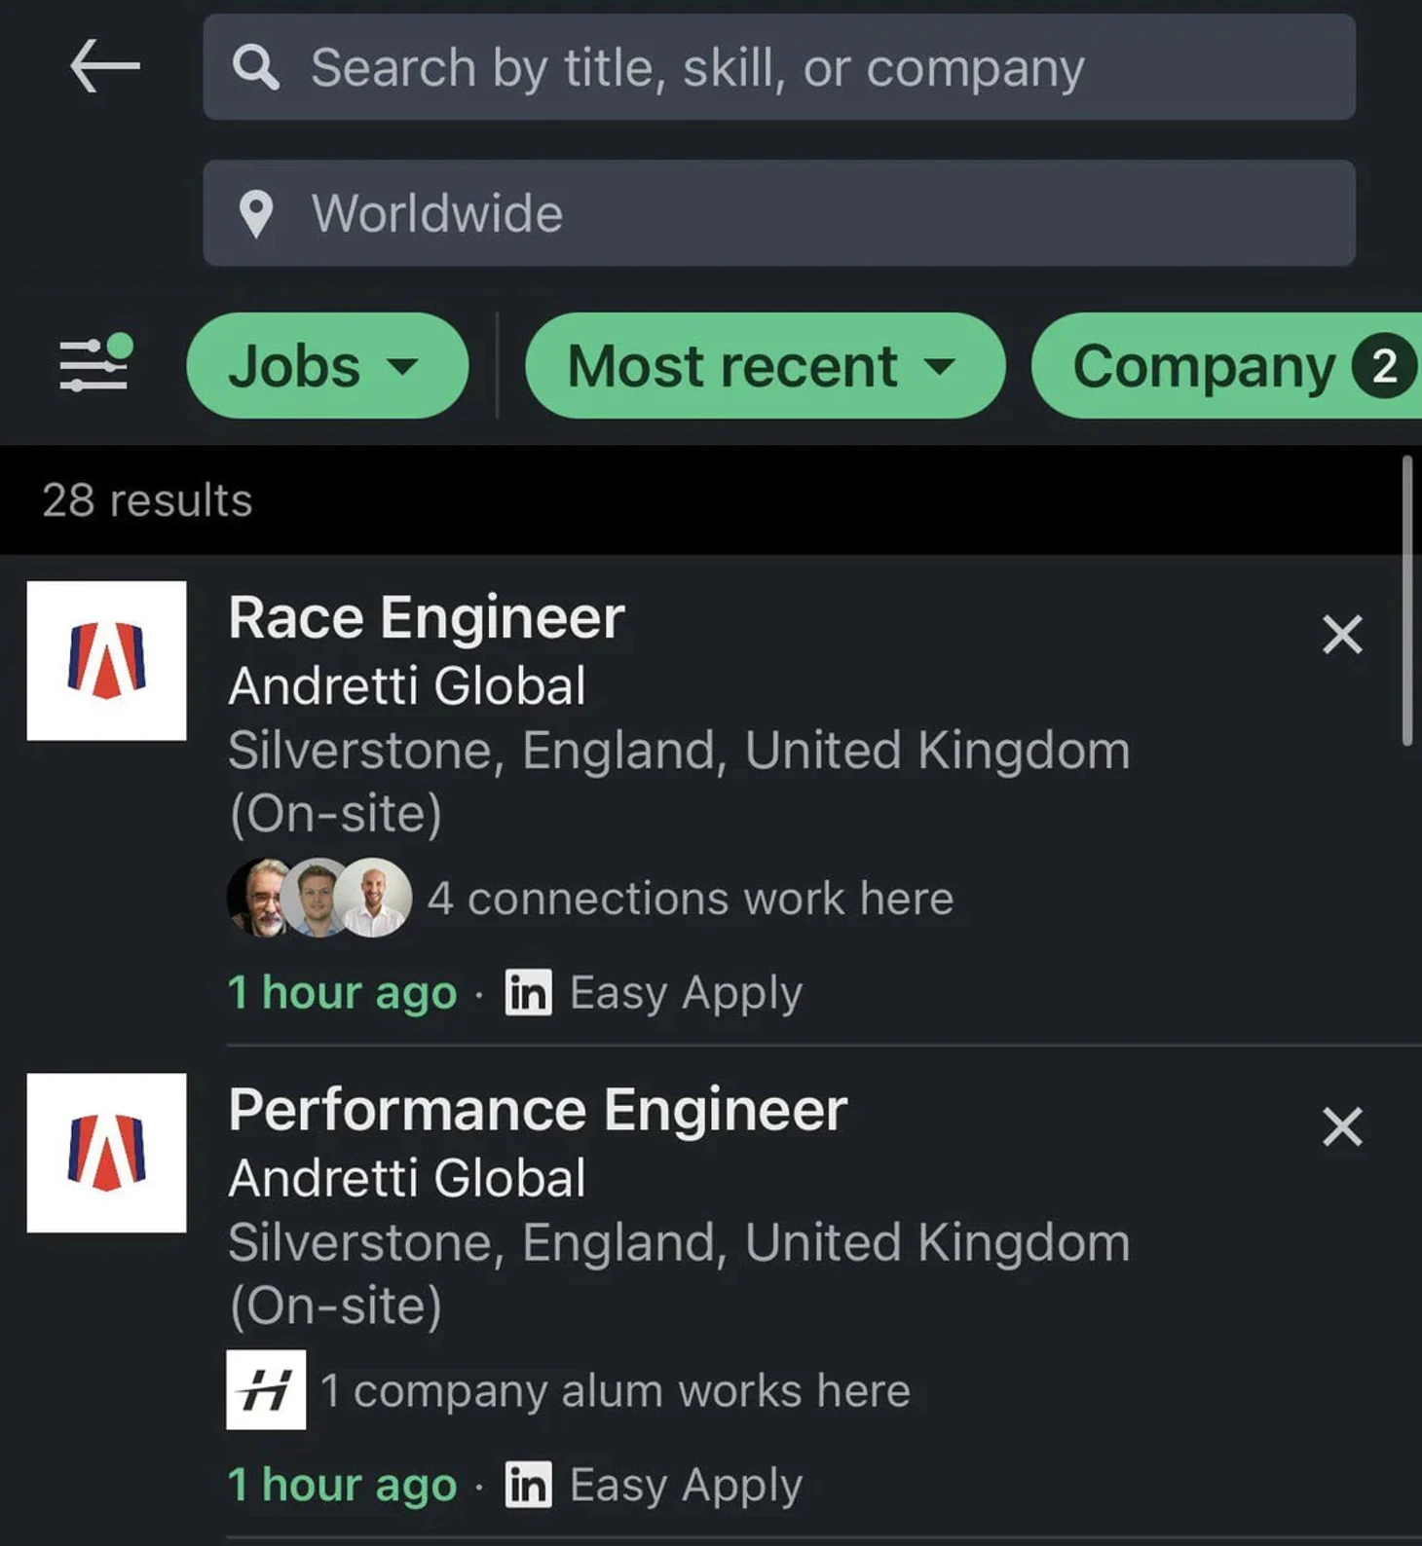Open the Most recent sort dropdown
This screenshot has width=1422, height=1546.
pos(764,366)
